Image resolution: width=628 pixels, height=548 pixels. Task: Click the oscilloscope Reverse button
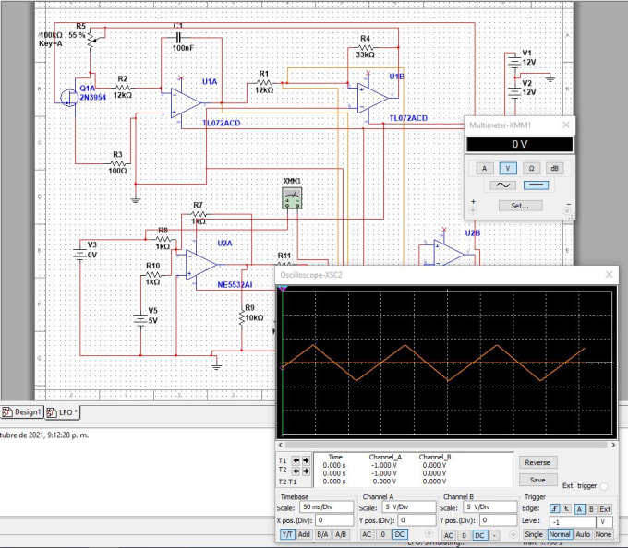click(537, 463)
